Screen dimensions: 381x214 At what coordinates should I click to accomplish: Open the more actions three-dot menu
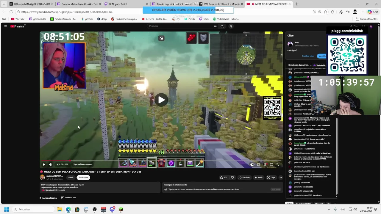coord(281,177)
